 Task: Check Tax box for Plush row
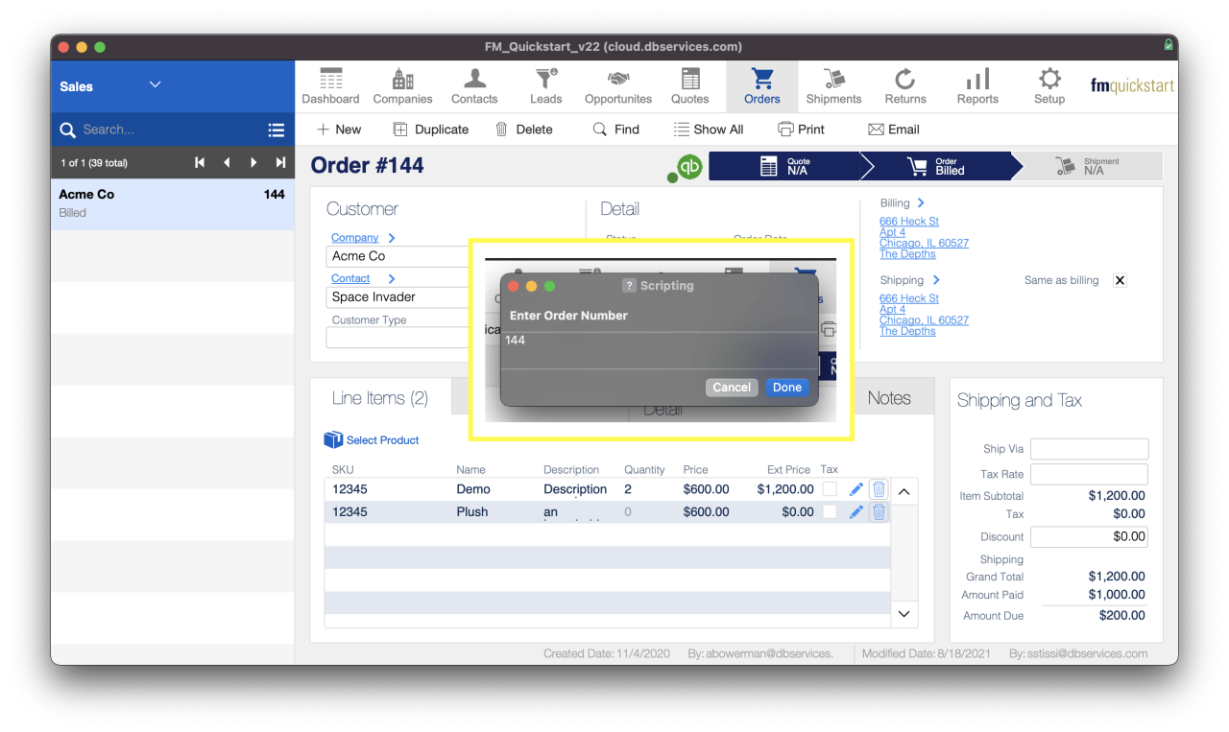coord(830,512)
